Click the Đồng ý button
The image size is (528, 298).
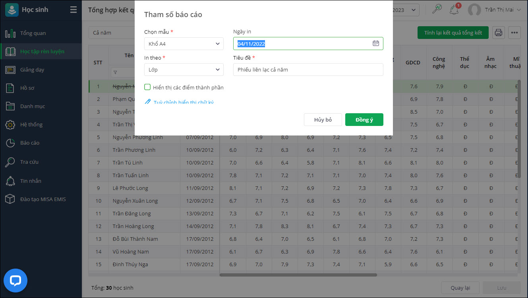(x=364, y=120)
